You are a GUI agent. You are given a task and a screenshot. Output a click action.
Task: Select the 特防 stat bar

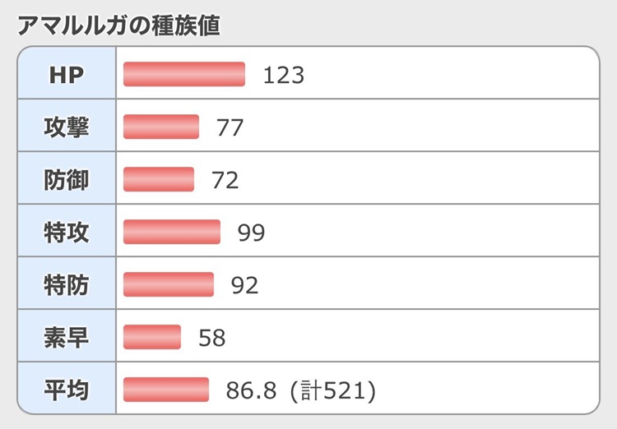point(169,284)
